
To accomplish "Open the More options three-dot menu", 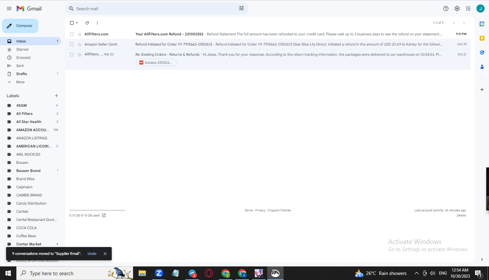I will pyautogui.click(x=97, y=23).
